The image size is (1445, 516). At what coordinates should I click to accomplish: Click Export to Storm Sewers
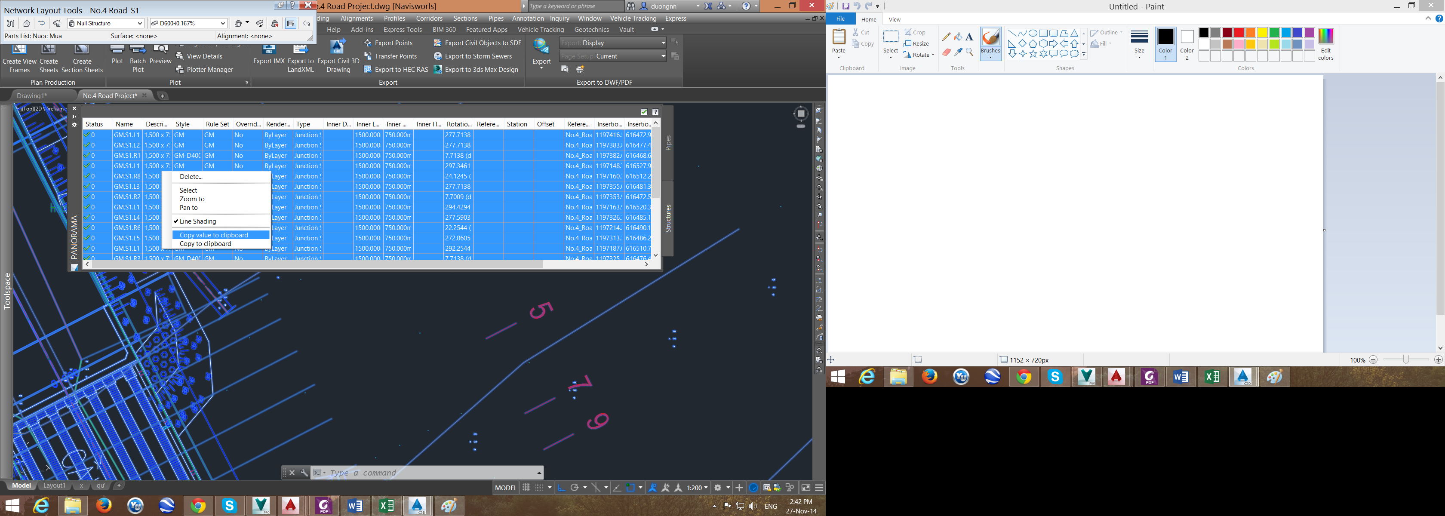coord(473,56)
